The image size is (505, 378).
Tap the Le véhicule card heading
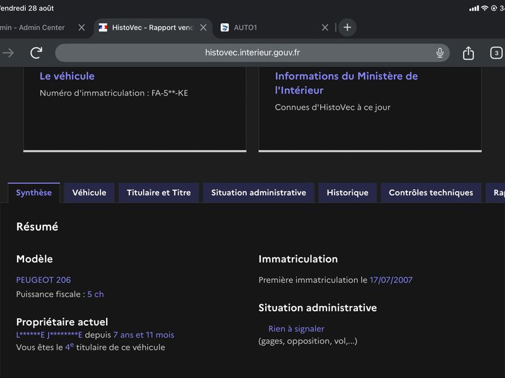pos(67,76)
